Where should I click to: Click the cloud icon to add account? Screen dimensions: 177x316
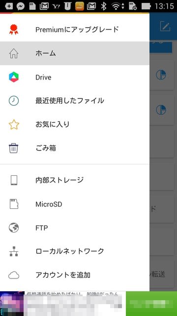(x=14, y=275)
